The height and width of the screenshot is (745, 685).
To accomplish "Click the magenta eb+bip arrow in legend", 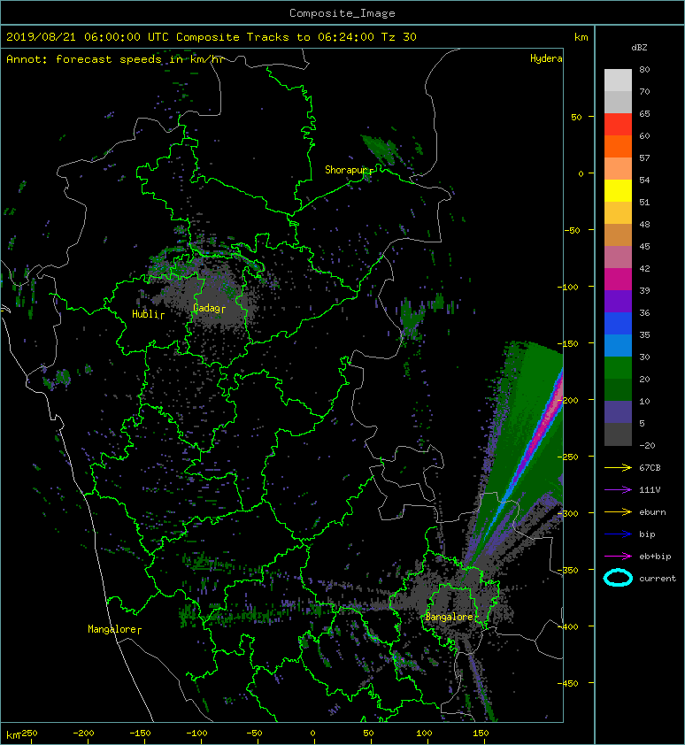I will [618, 556].
